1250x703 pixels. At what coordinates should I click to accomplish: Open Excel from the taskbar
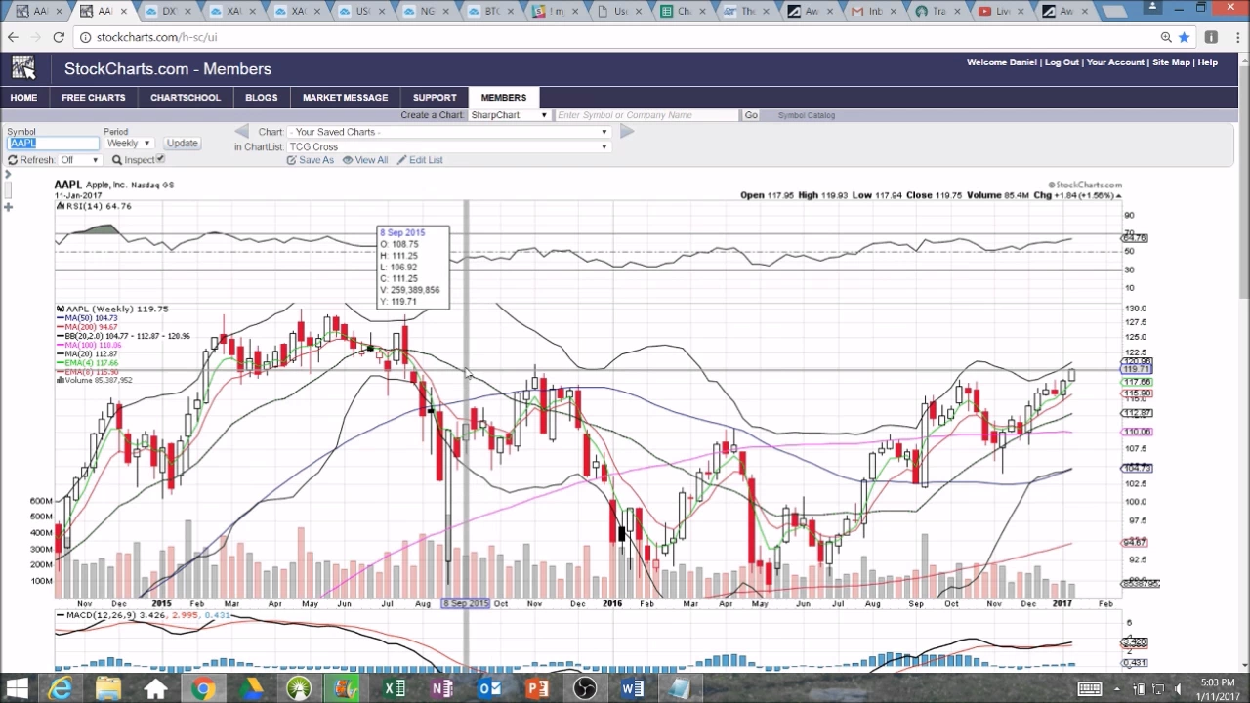(x=395, y=689)
